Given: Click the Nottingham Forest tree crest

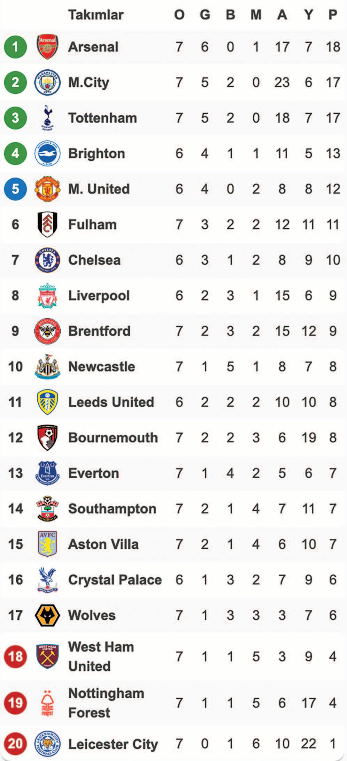Looking at the screenshot, I should [47, 703].
